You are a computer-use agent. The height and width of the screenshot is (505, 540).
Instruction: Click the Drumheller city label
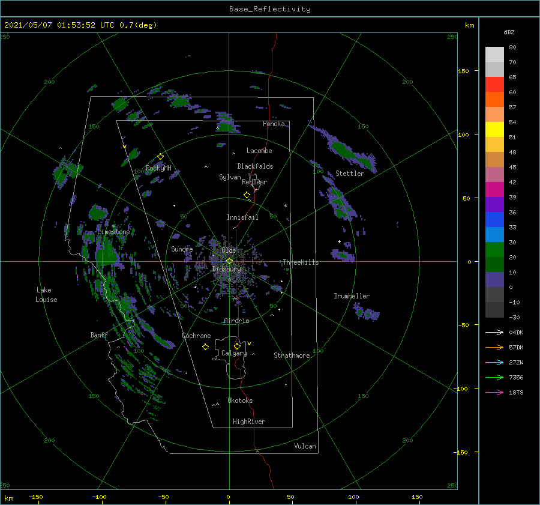click(352, 296)
